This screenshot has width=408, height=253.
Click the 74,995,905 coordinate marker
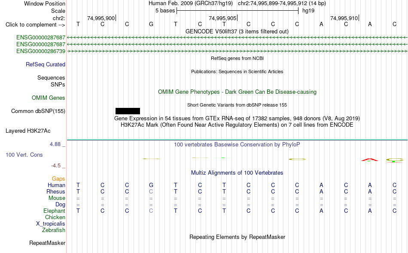pyautogui.click(x=222, y=18)
